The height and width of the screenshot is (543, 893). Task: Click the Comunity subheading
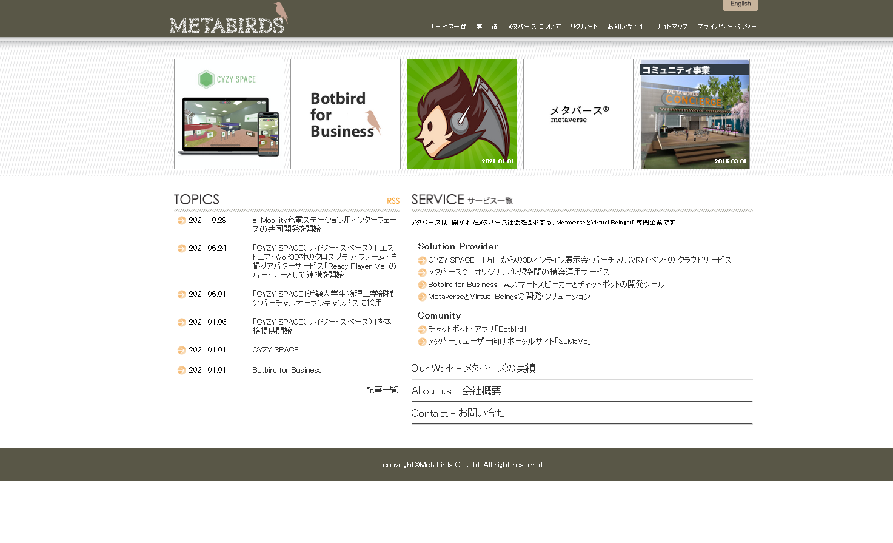point(439,315)
